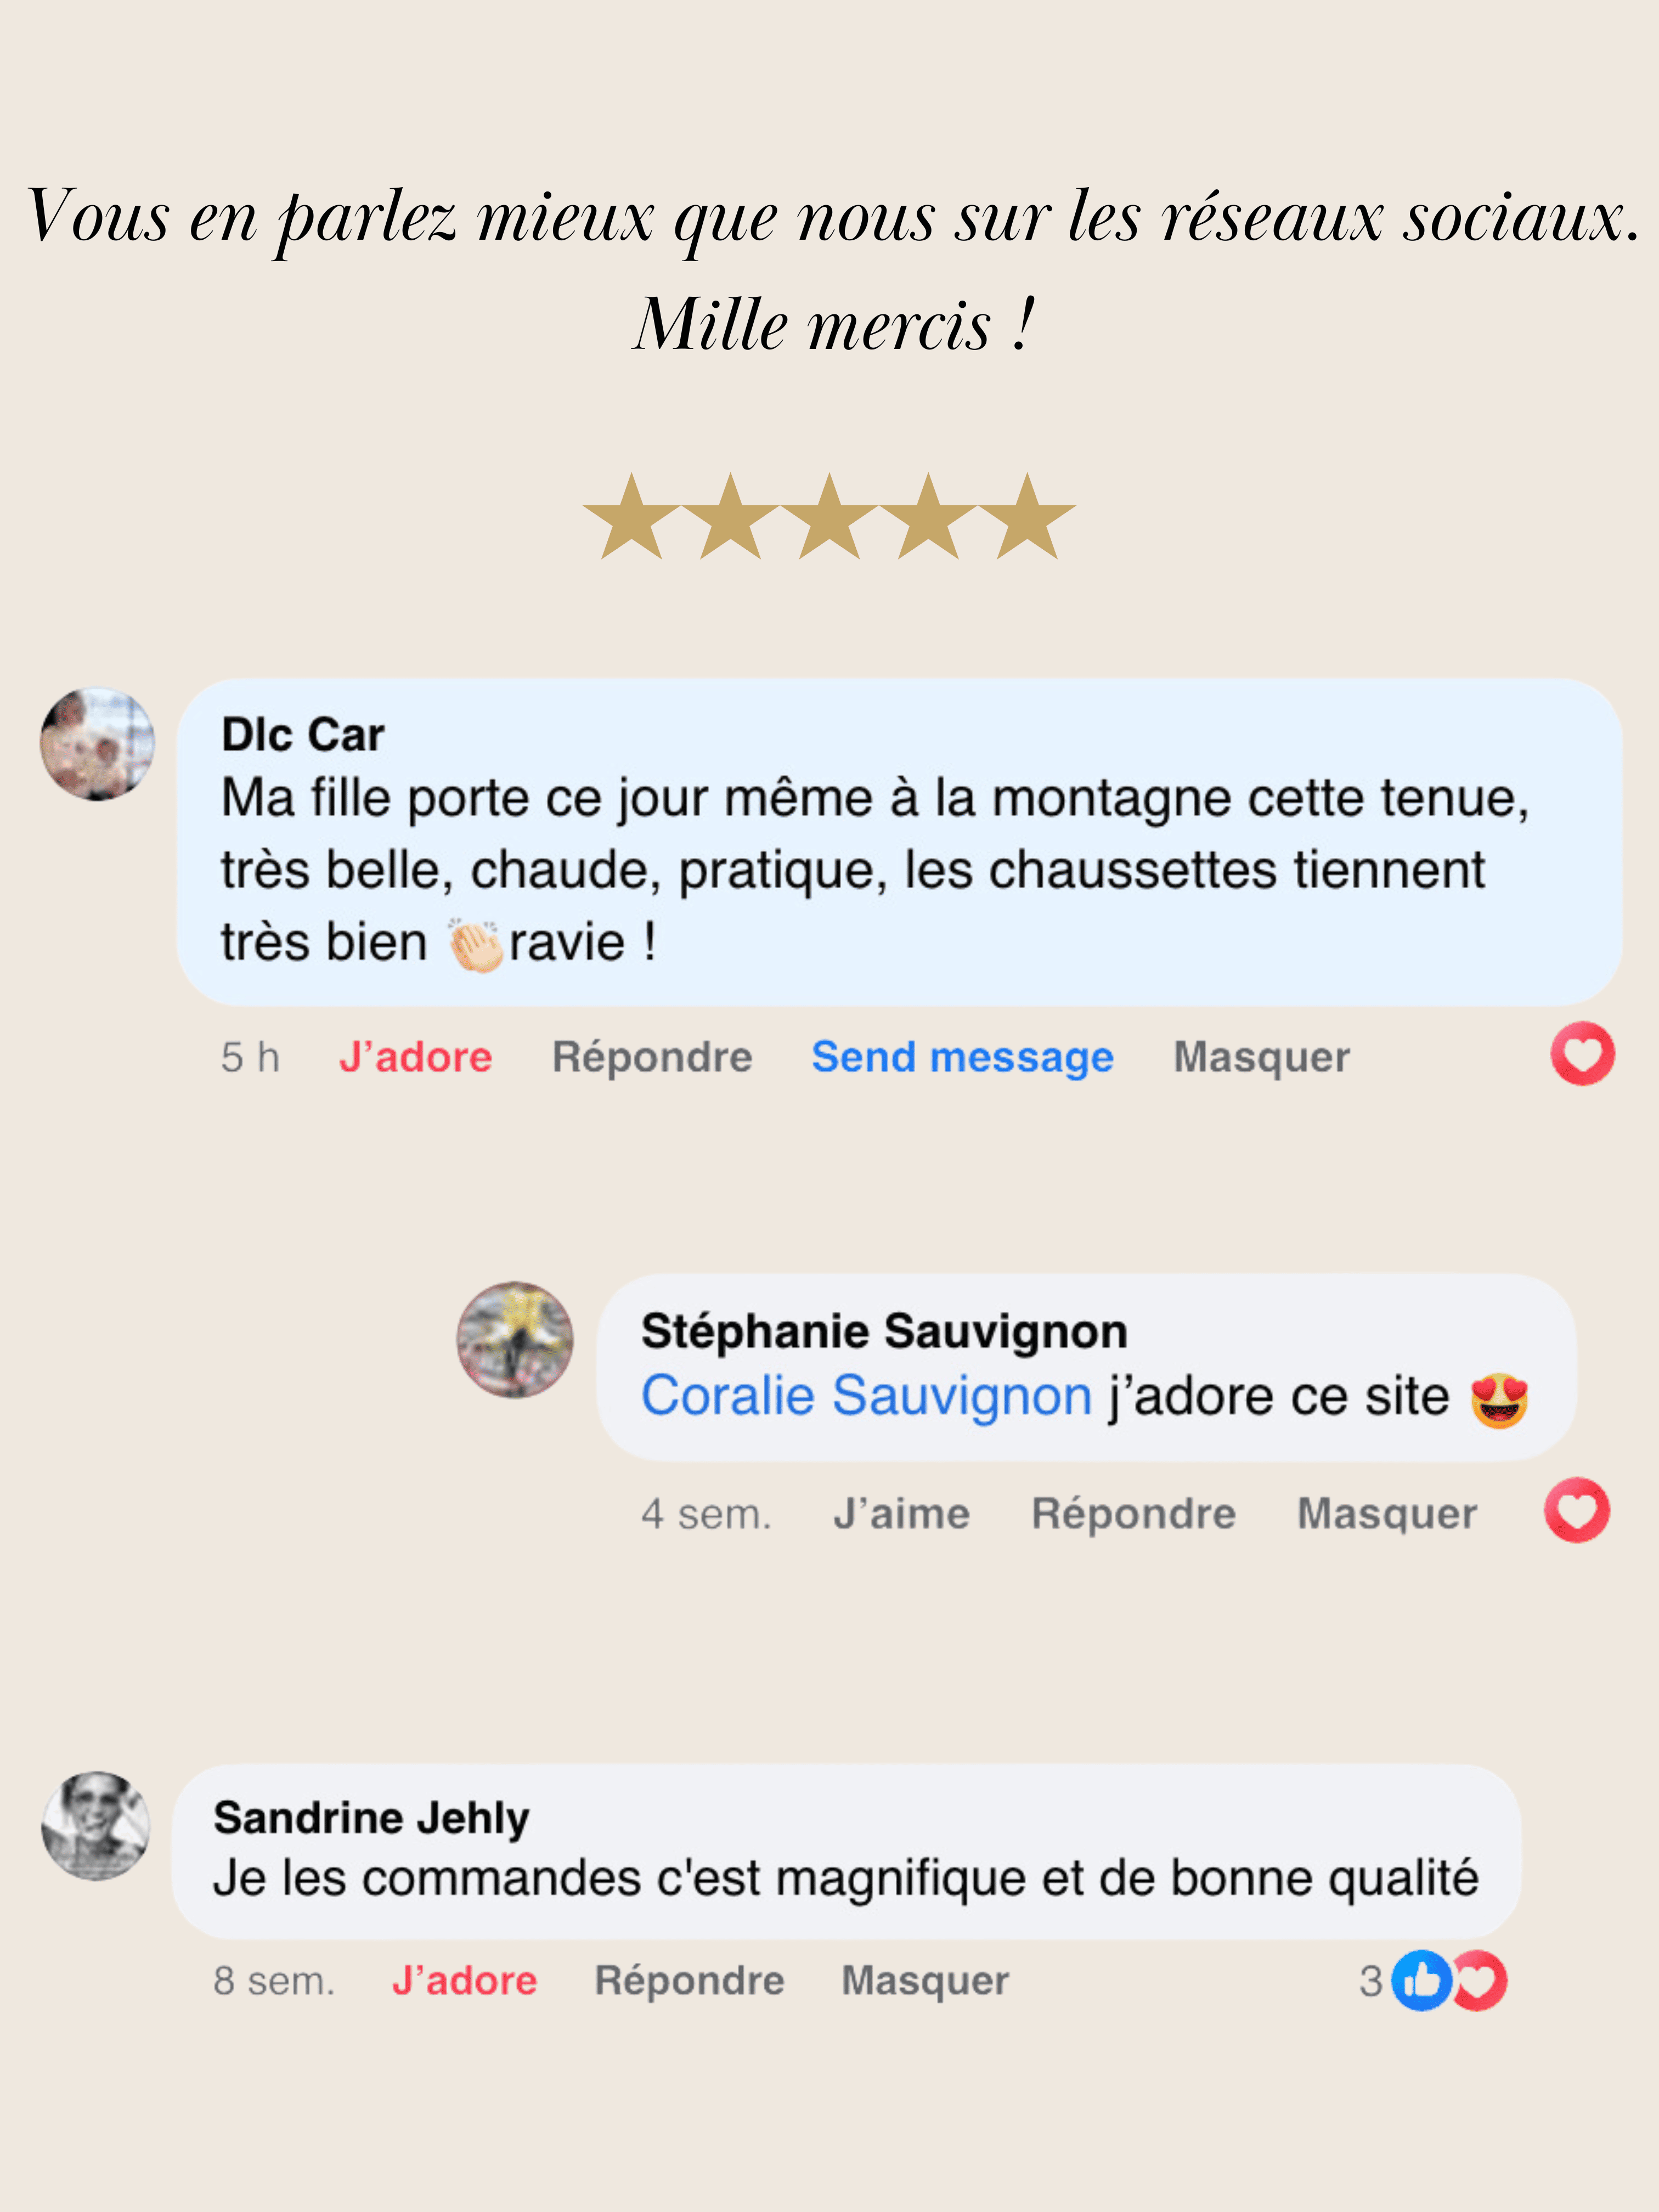Screen dimensions: 1659x2212
Task: Click heart reaction on Dlc Car's comment
Action: [1582, 1054]
